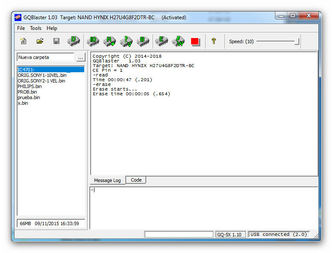Viewport: 333px width, 253px height.
Task: Click the 'CE Pin = 1' log line
Action: point(108,71)
